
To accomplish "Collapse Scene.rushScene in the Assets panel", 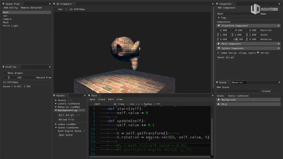I will (56, 128).
